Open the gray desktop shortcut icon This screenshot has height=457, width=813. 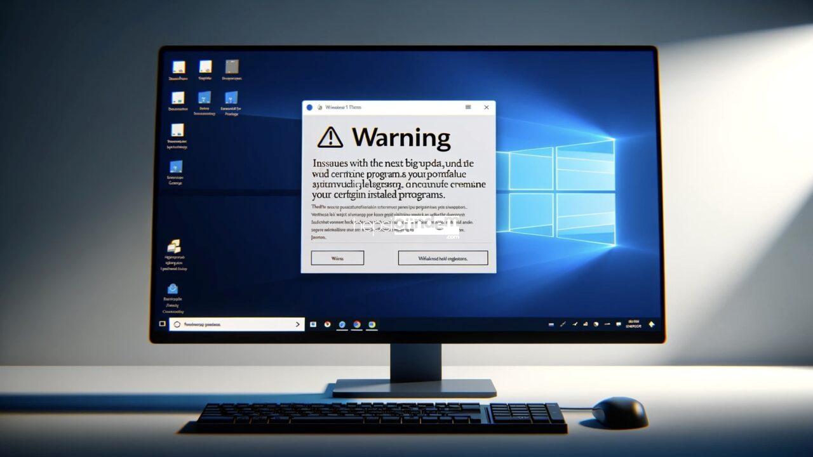232,66
